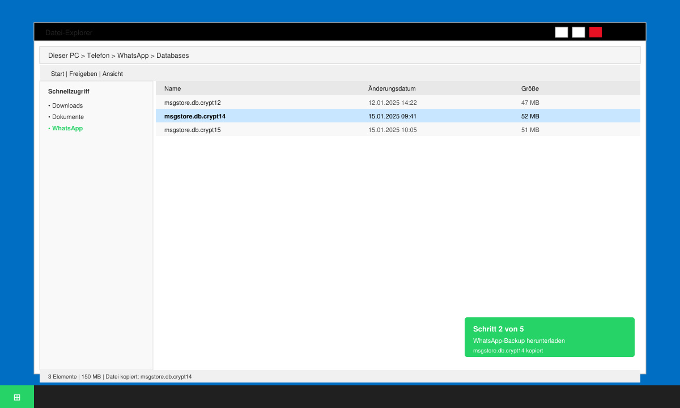
Task: Click the red close window button
Action: tap(596, 32)
